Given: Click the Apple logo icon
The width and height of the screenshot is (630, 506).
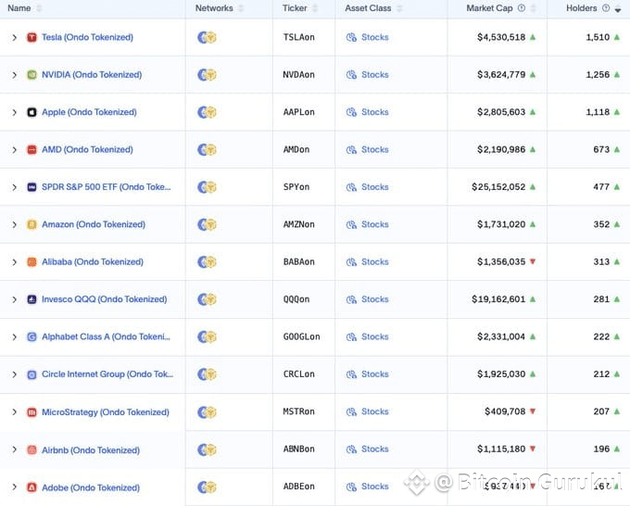Looking at the screenshot, I should click(32, 112).
